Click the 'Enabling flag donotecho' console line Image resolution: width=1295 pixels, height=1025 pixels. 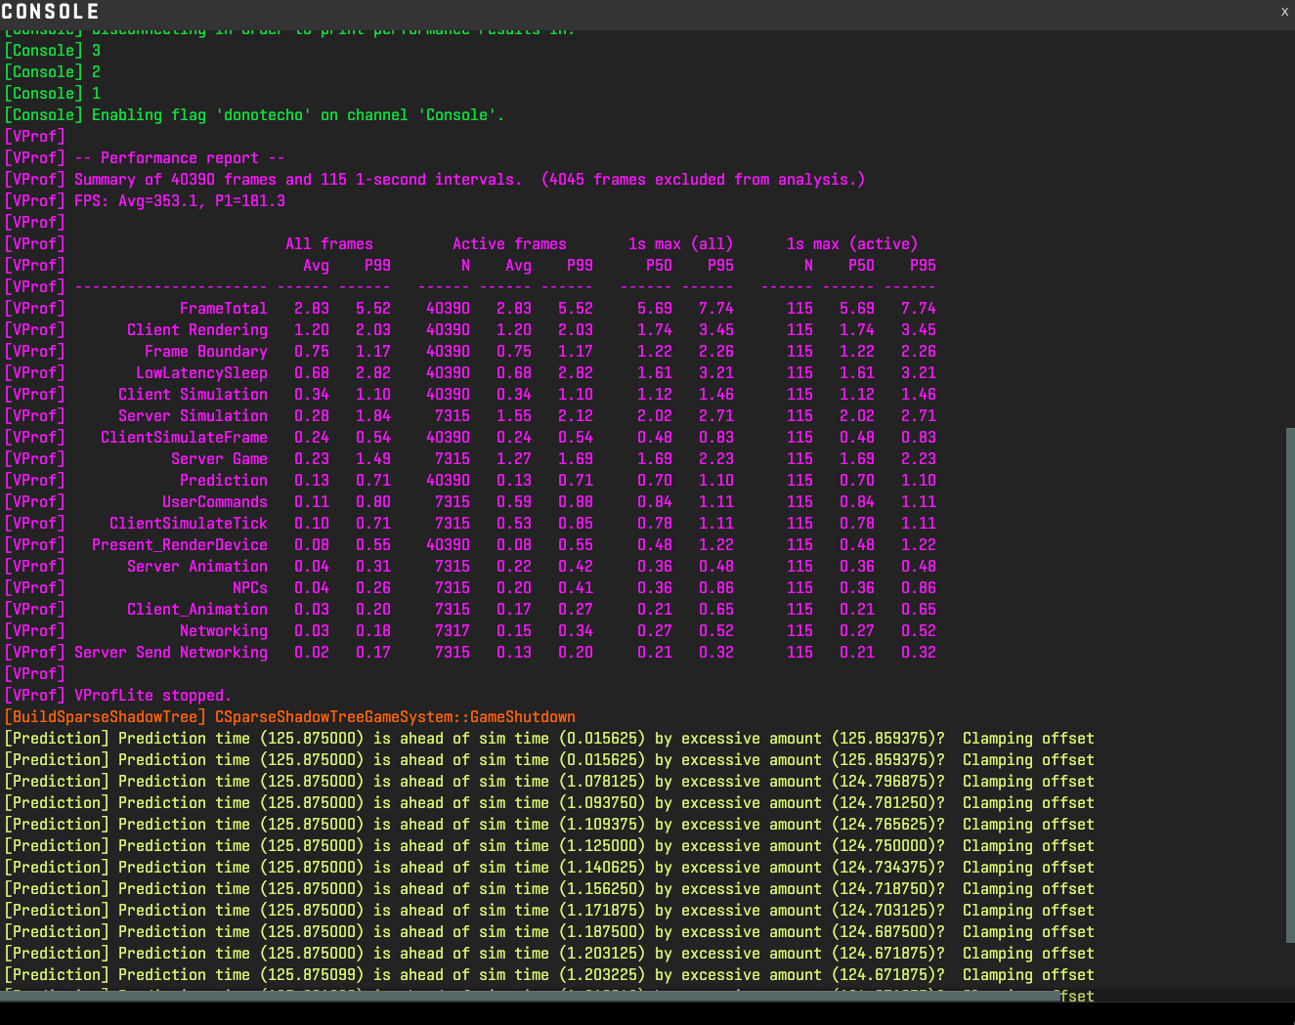(x=298, y=115)
